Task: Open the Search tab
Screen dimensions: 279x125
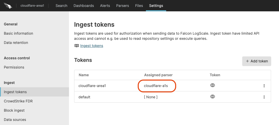Action: pos(61,6)
